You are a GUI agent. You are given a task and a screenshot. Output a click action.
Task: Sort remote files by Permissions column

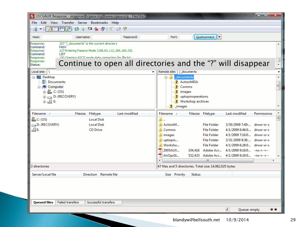[264, 113]
